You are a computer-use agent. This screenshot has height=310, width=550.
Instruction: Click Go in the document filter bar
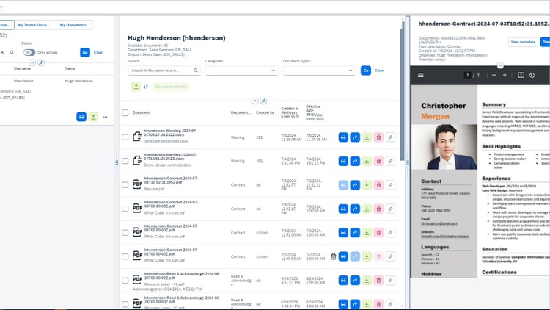[366, 71]
